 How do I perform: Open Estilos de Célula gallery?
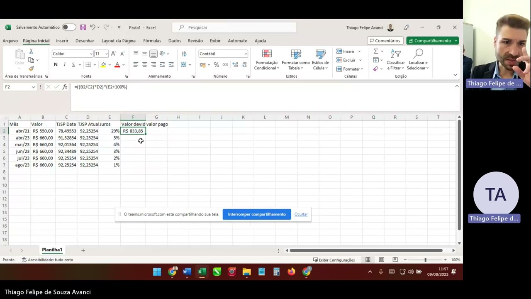tap(320, 60)
